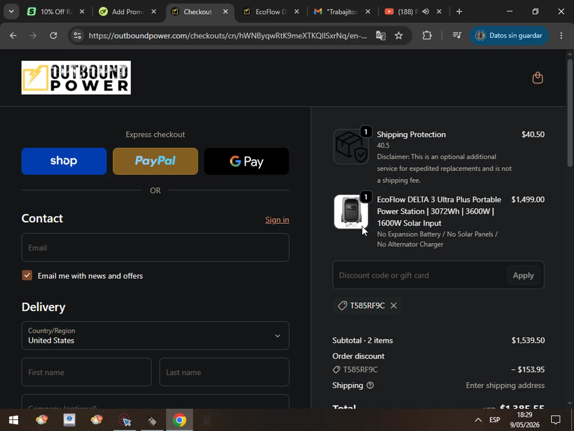The image size is (574, 431).
Task: Click the Email input field
Action: tap(155, 247)
